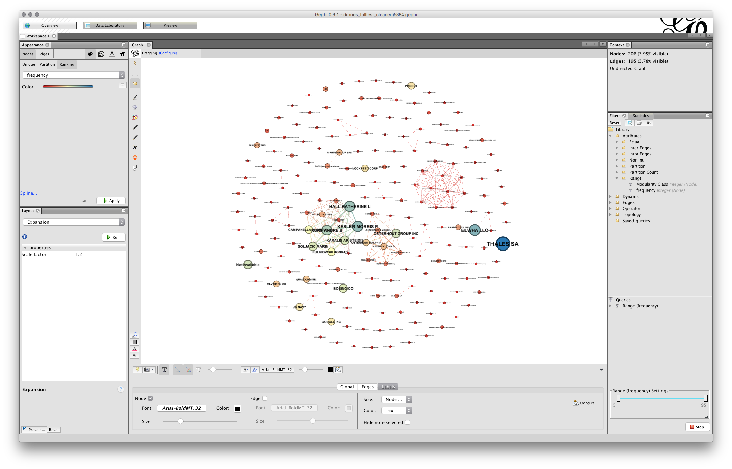The image size is (732, 469).
Task: Switch to the Data Laboratory view
Action: tap(110, 25)
